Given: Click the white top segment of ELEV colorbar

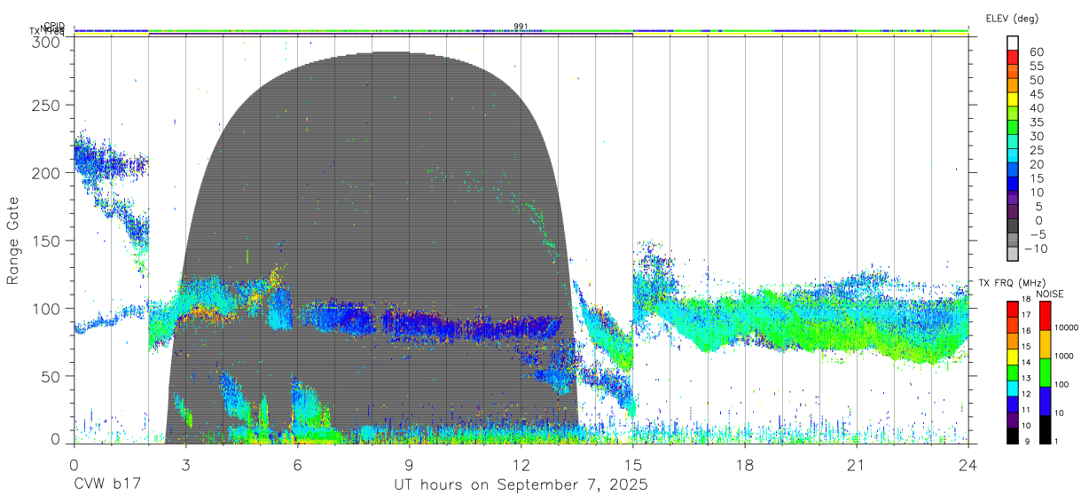Looking at the screenshot, I should pyautogui.click(x=1013, y=43).
